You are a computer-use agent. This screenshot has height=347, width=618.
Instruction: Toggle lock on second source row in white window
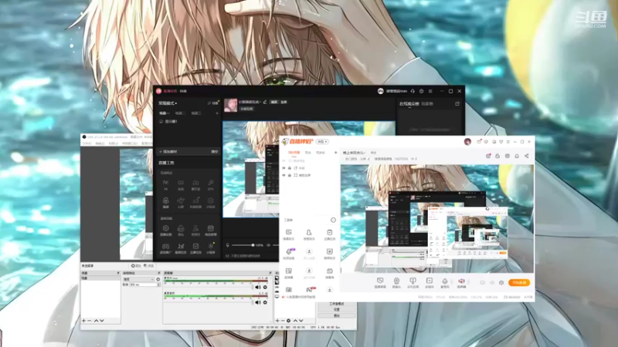[290, 175]
